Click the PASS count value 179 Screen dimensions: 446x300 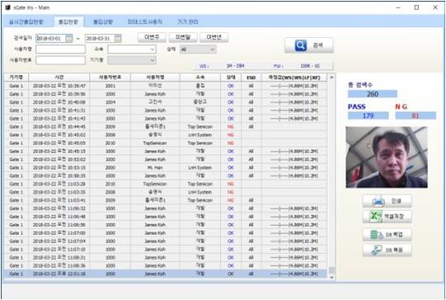[368, 115]
